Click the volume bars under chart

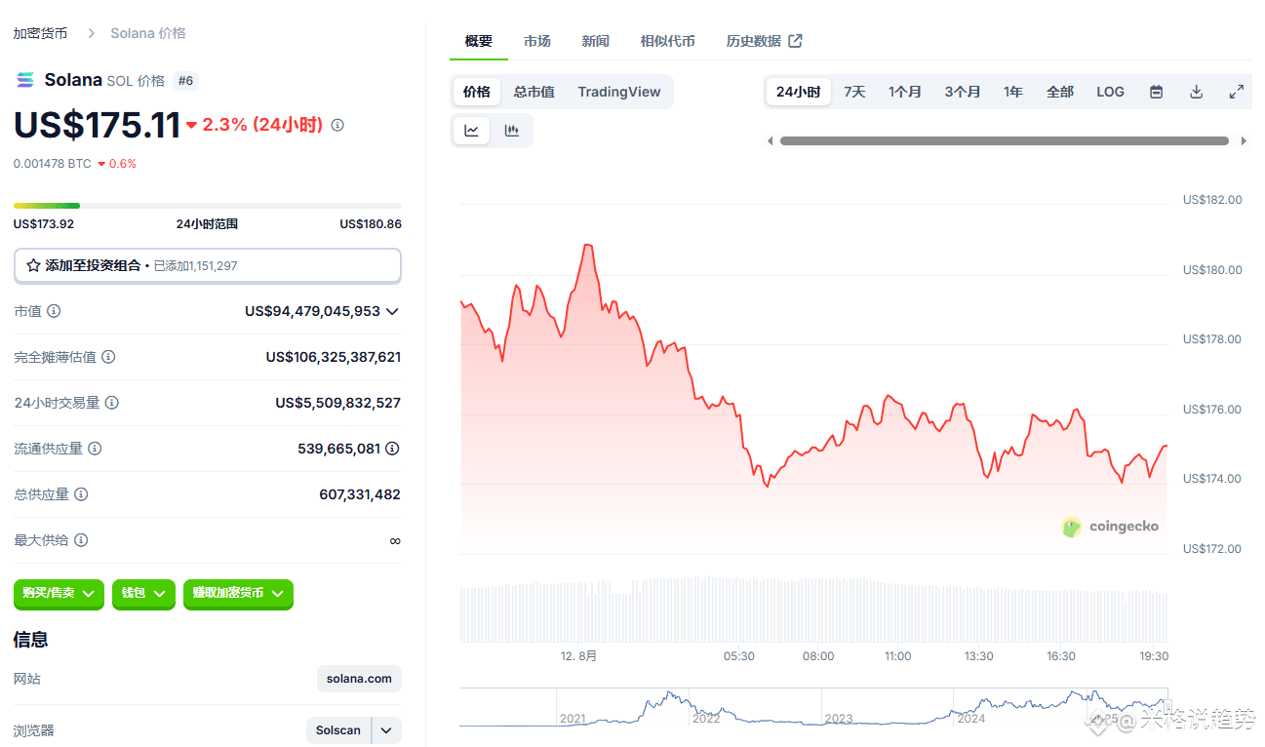(813, 609)
